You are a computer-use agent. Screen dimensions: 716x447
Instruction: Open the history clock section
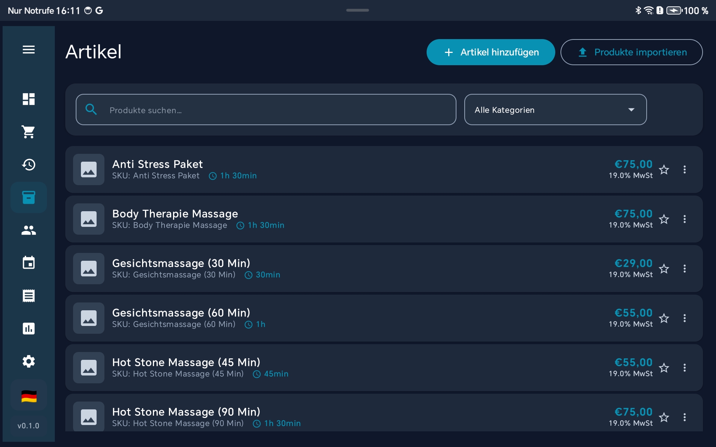[x=29, y=165]
